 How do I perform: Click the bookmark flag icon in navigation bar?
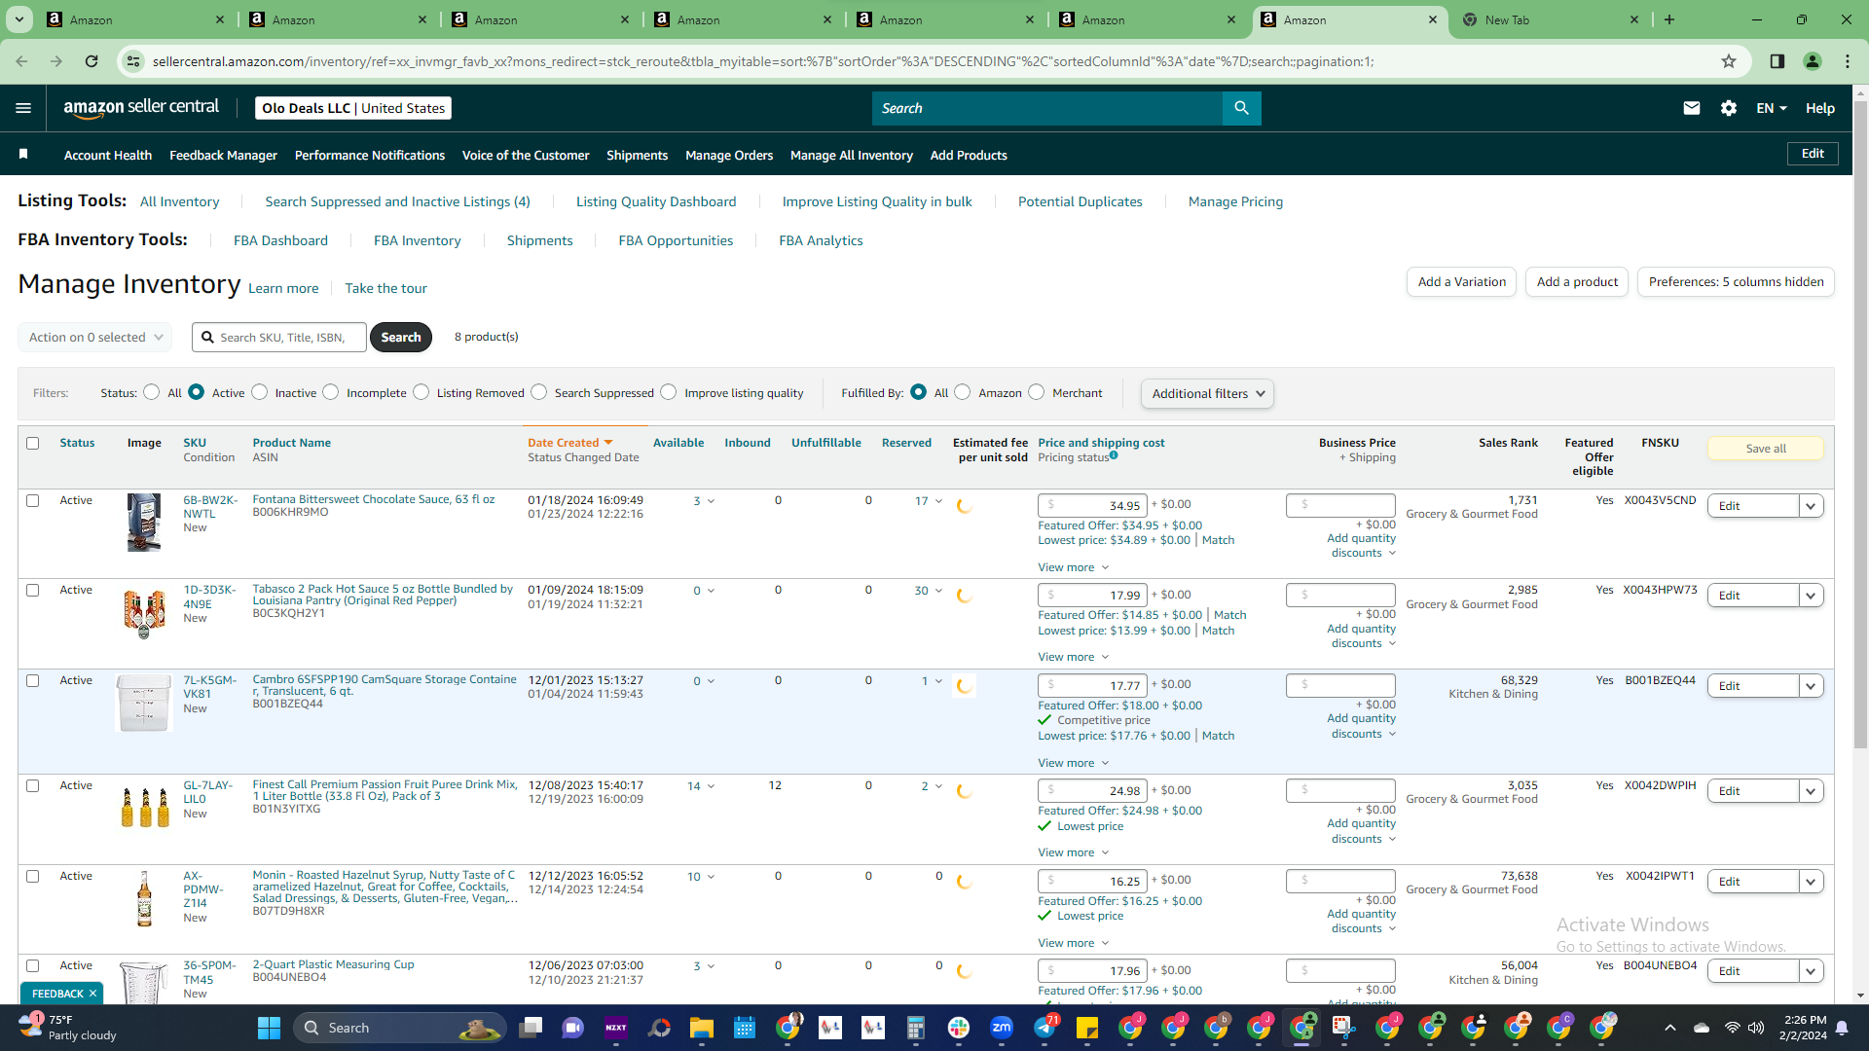(x=23, y=154)
